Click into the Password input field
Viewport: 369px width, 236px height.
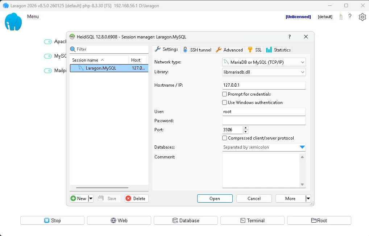pyautogui.click(x=264, y=121)
